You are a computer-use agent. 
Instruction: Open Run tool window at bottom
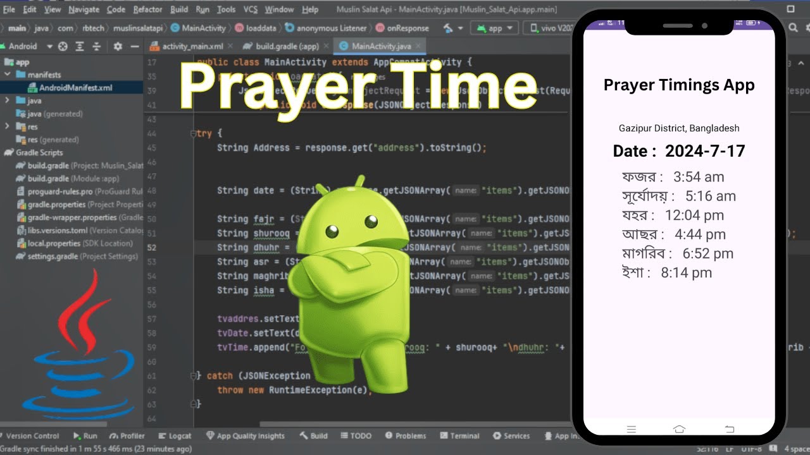(85, 436)
